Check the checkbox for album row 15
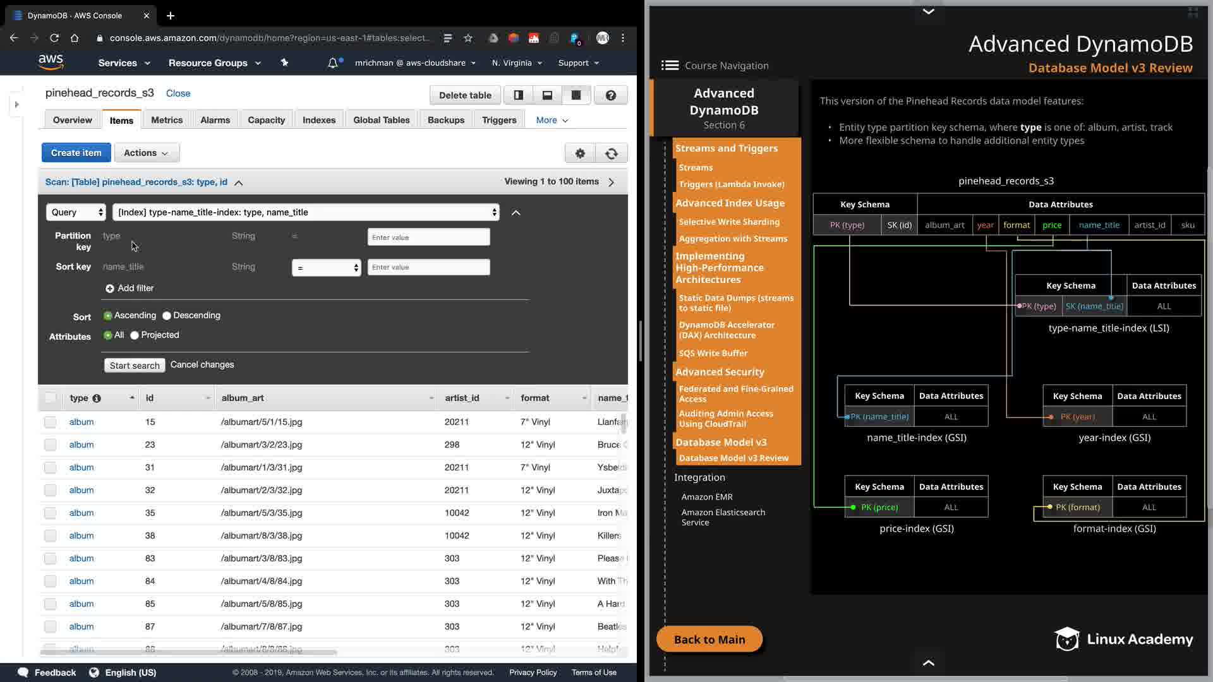The height and width of the screenshot is (682, 1213). click(x=51, y=422)
